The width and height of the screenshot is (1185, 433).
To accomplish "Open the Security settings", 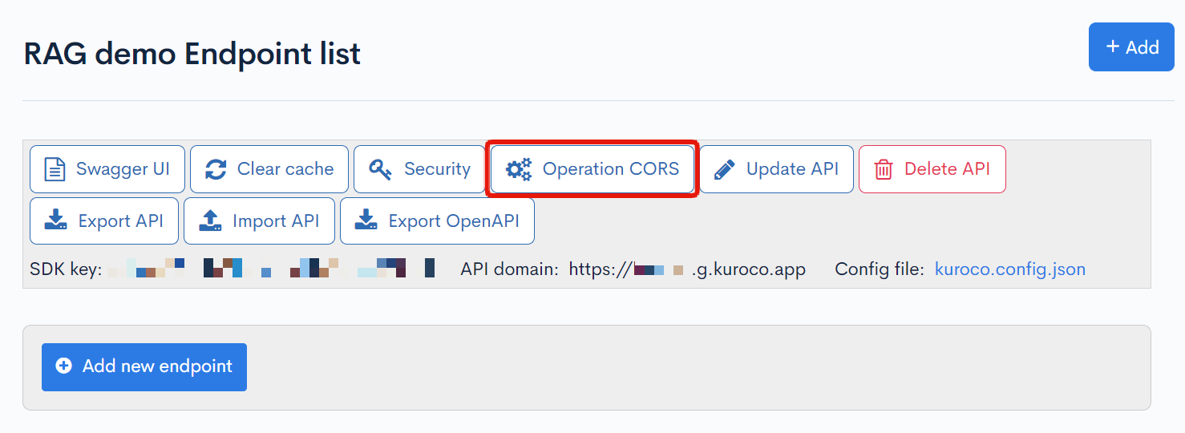I will pos(419,169).
